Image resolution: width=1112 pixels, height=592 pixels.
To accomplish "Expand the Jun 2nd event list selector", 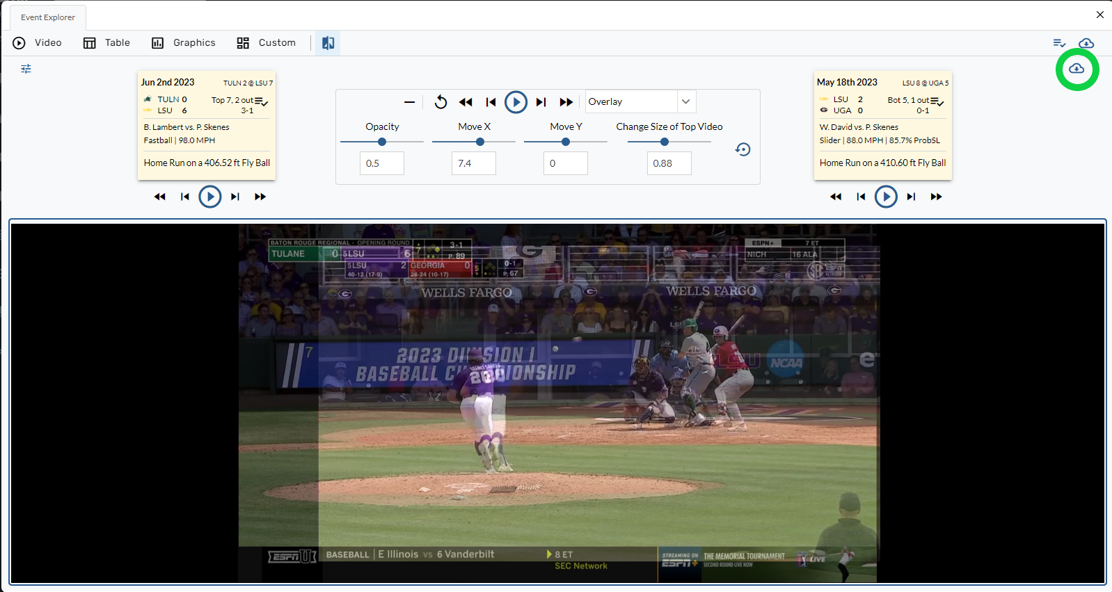I will point(262,101).
